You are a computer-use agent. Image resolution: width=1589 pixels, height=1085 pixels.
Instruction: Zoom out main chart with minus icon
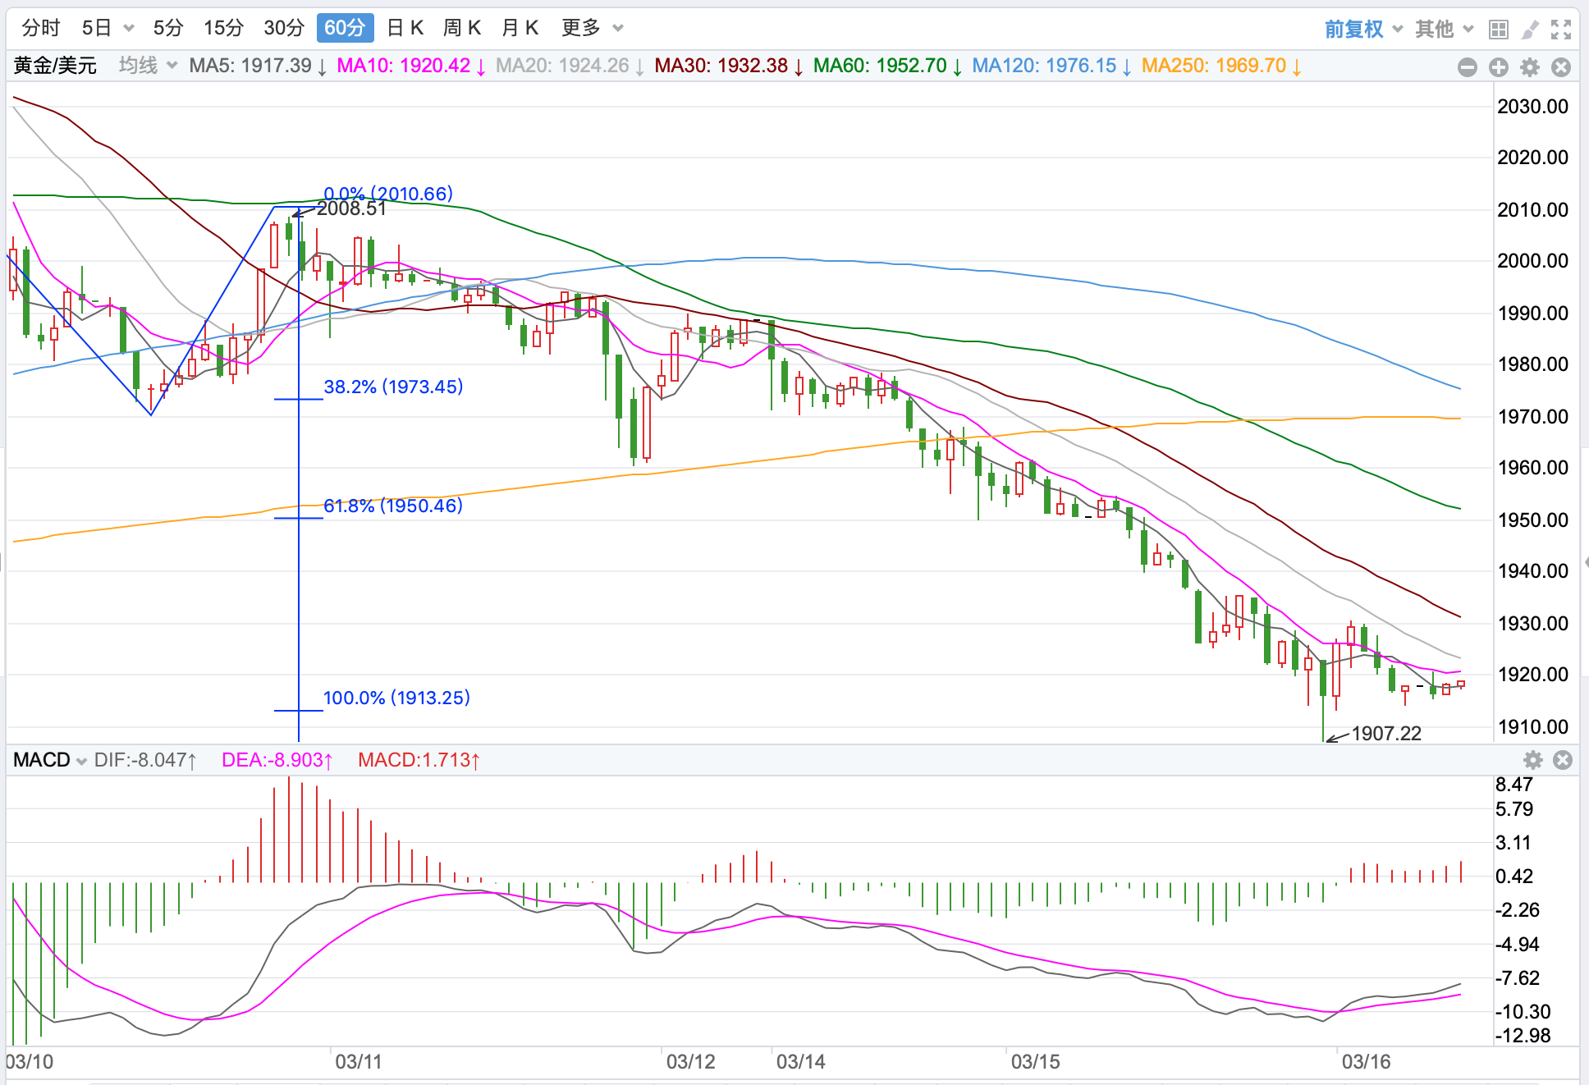[x=1468, y=67]
